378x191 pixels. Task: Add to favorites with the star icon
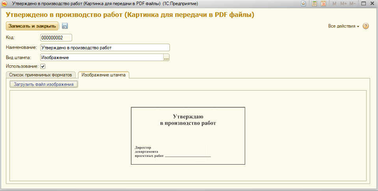pyautogui.click(x=304, y=4)
